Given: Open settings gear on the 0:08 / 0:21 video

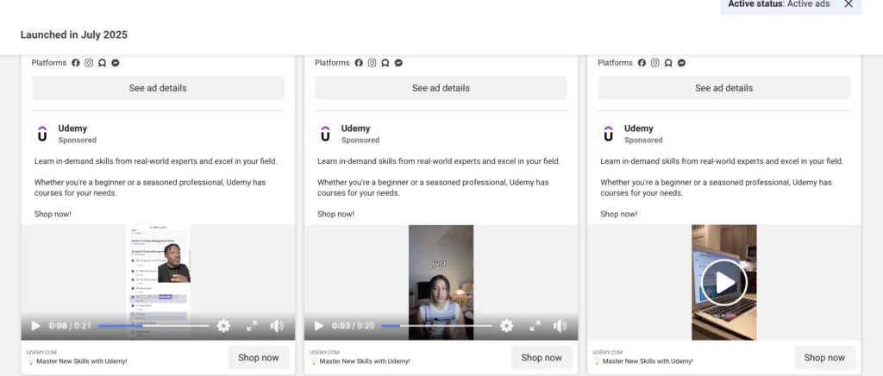Looking at the screenshot, I should pos(223,326).
